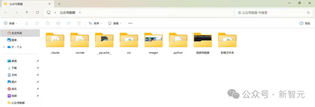Add a new tab with plus button
The image size is (315, 107).
pos(59,4)
